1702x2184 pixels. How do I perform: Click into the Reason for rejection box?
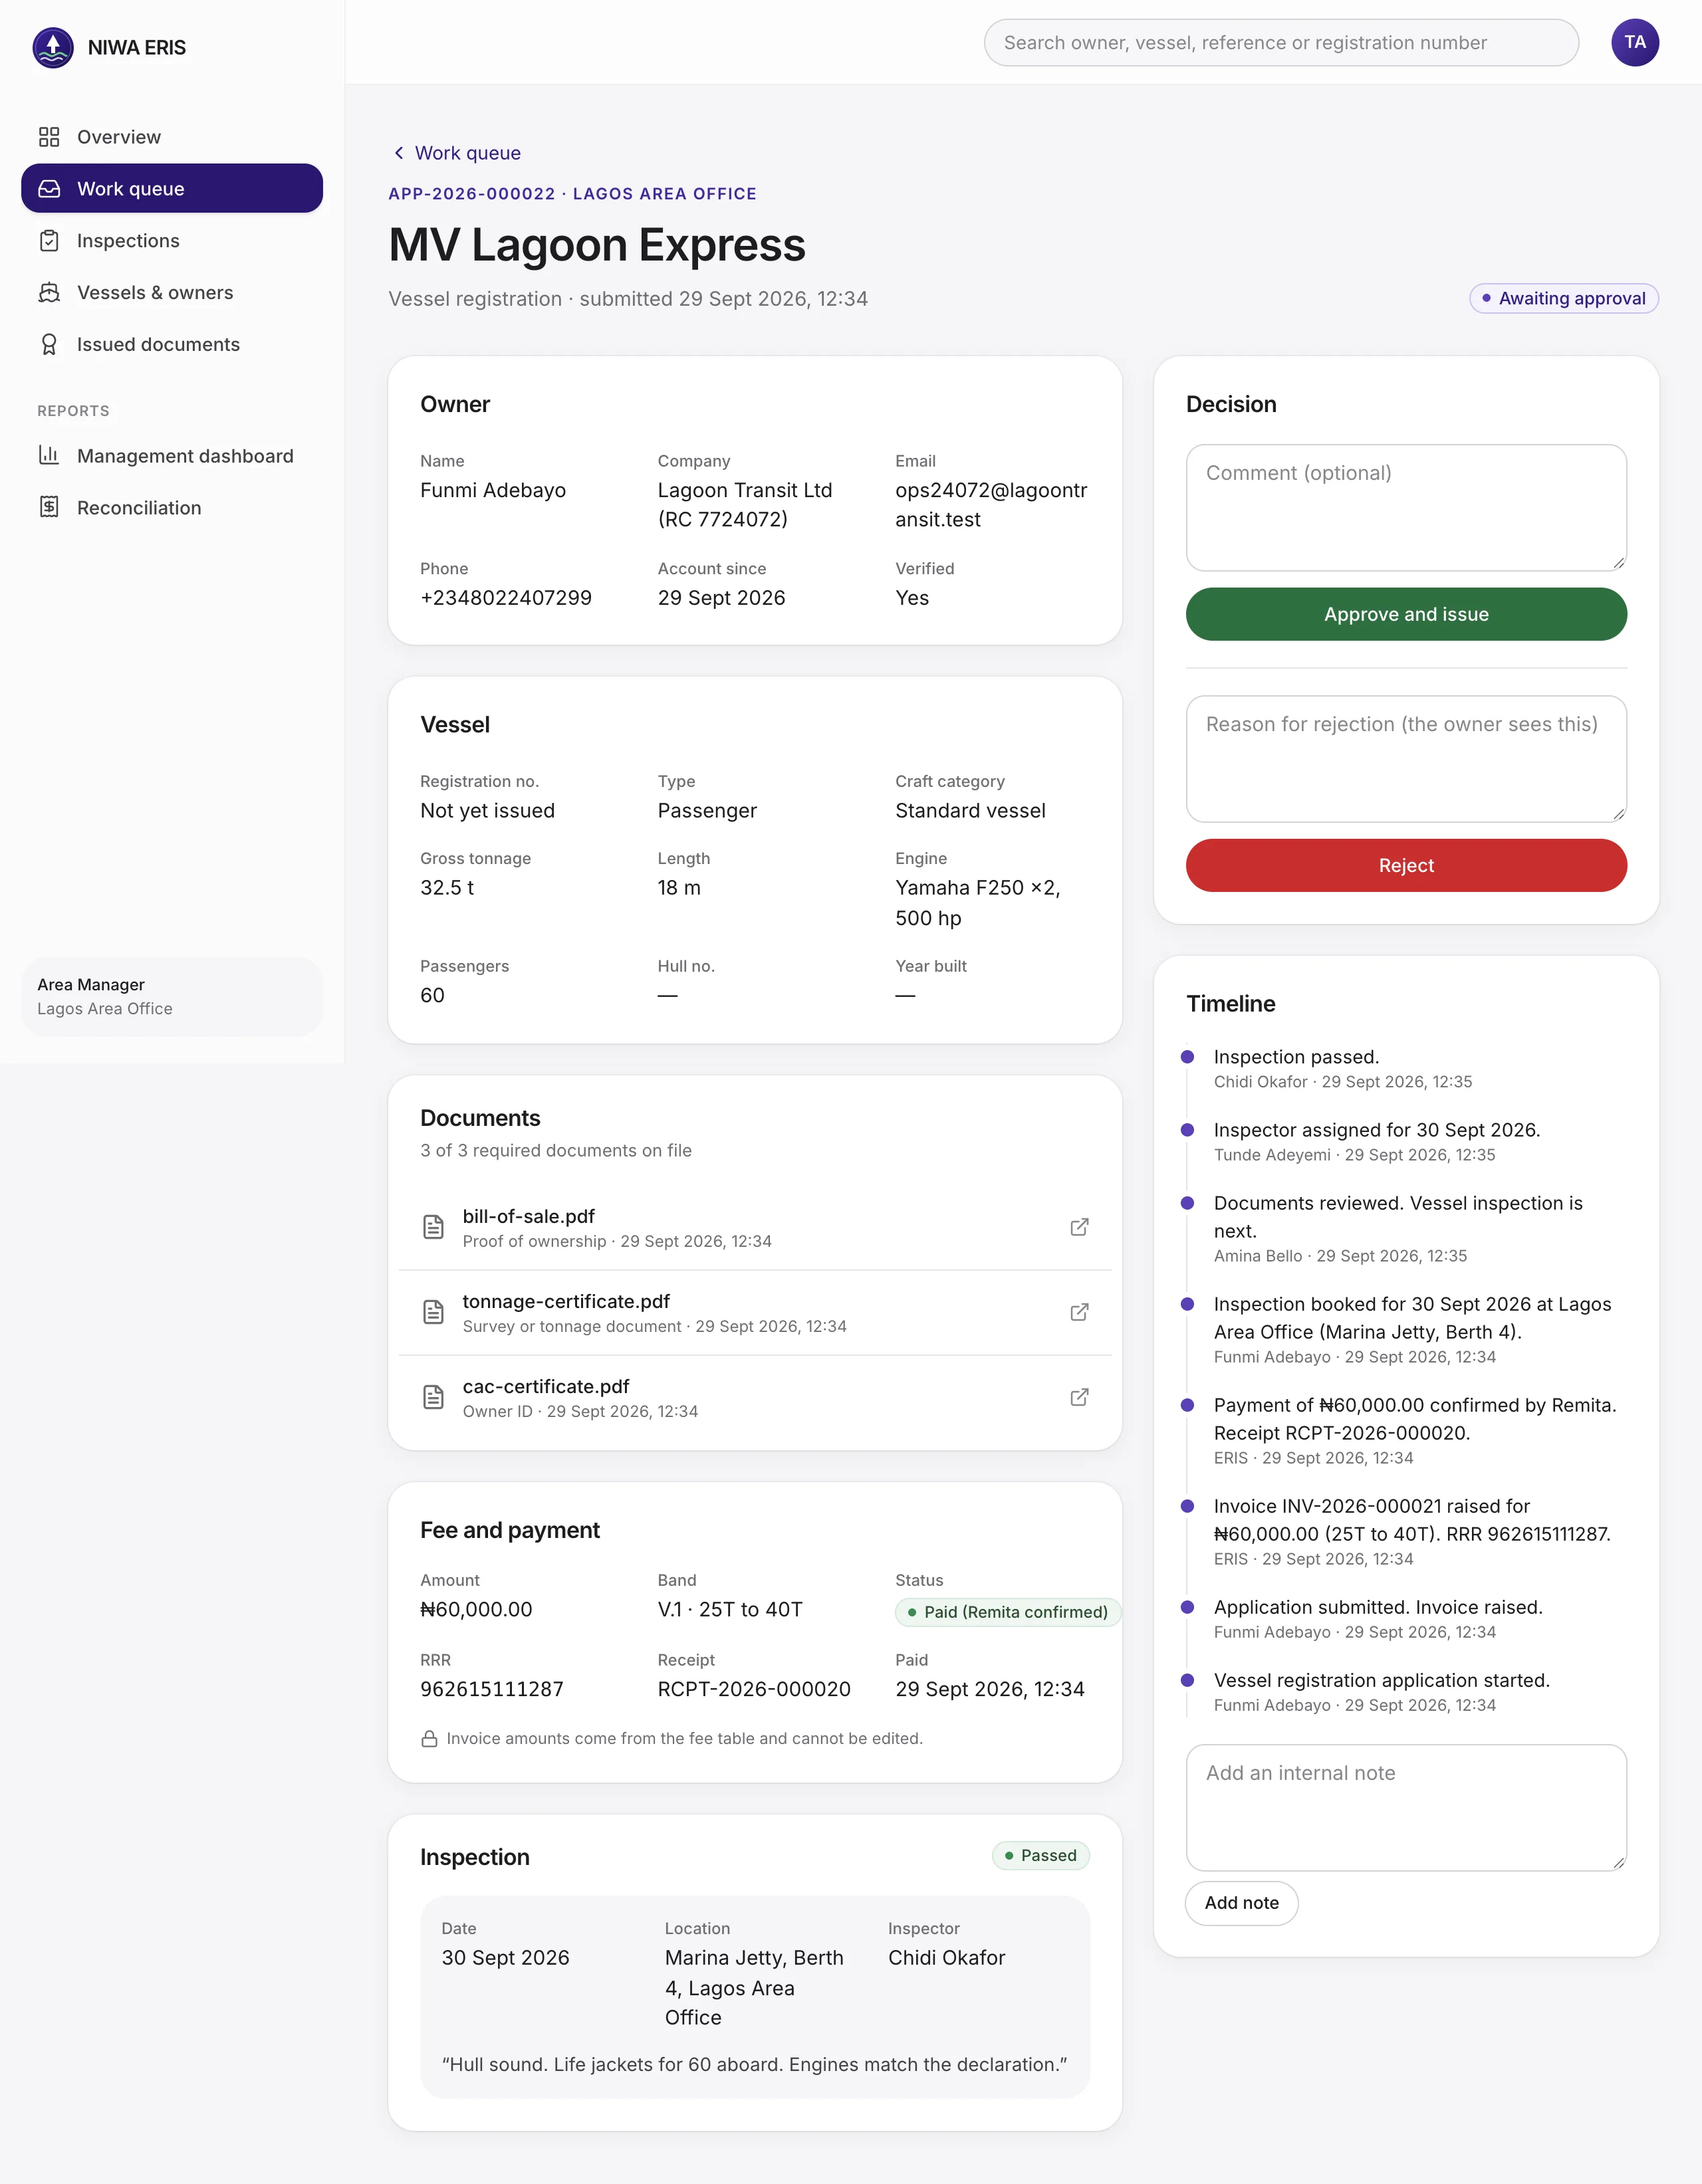(1406, 759)
